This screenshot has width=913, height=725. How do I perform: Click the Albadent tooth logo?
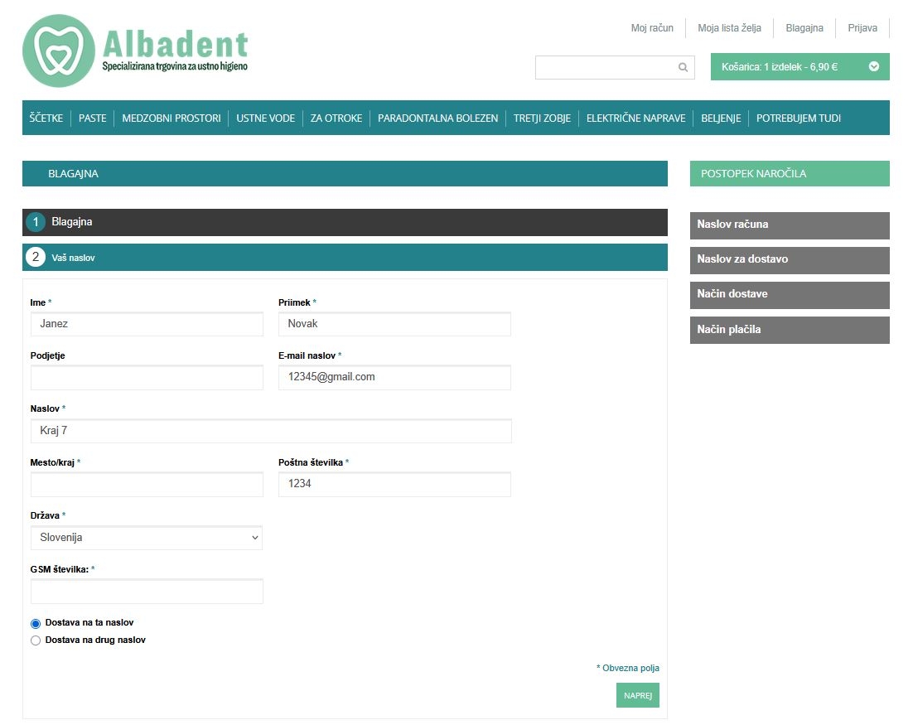click(59, 51)
